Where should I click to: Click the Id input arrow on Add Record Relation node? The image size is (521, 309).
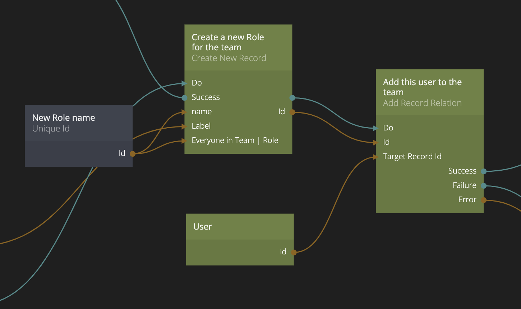(x=376, y=143)
